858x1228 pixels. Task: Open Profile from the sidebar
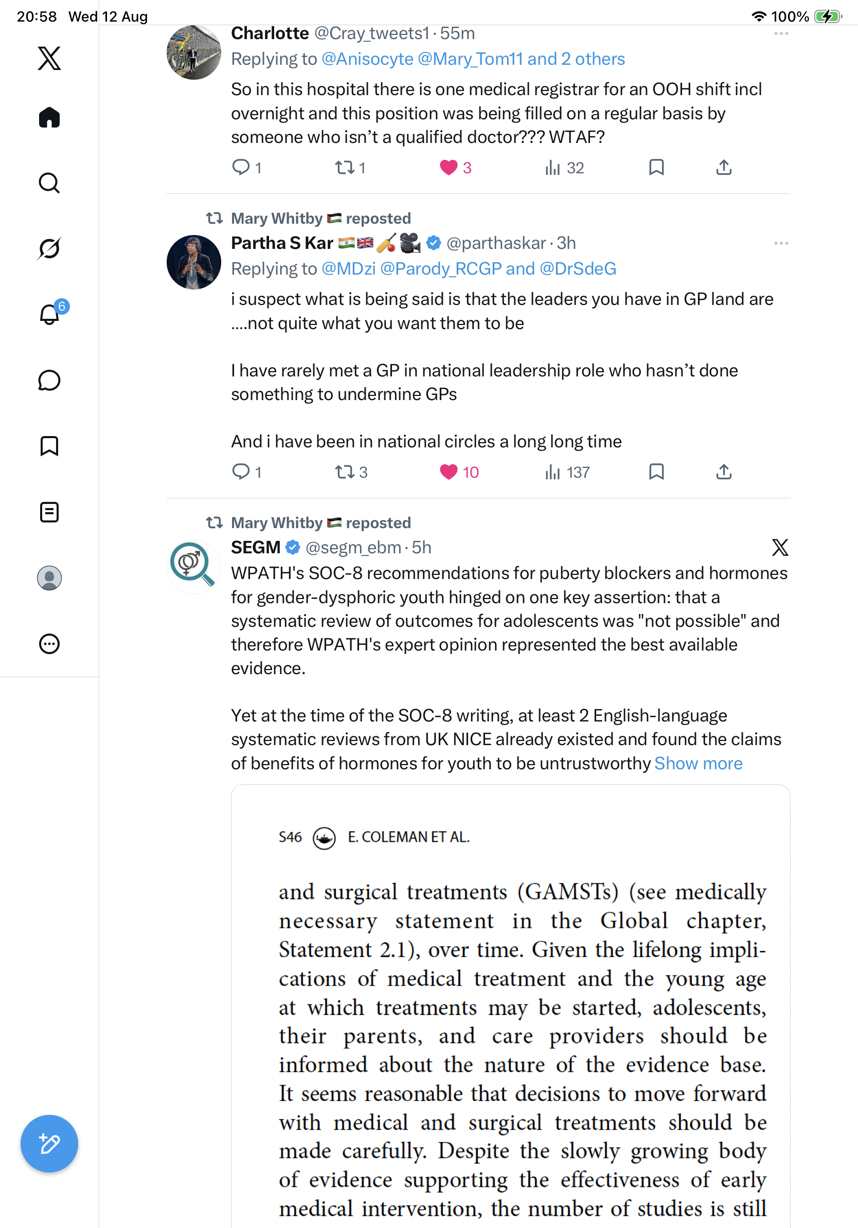click(49, 577)
